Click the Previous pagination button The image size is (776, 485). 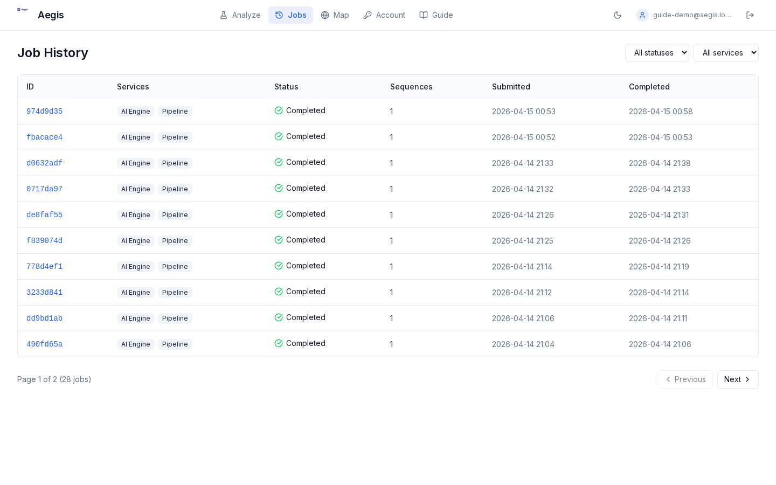coord(685,379)
